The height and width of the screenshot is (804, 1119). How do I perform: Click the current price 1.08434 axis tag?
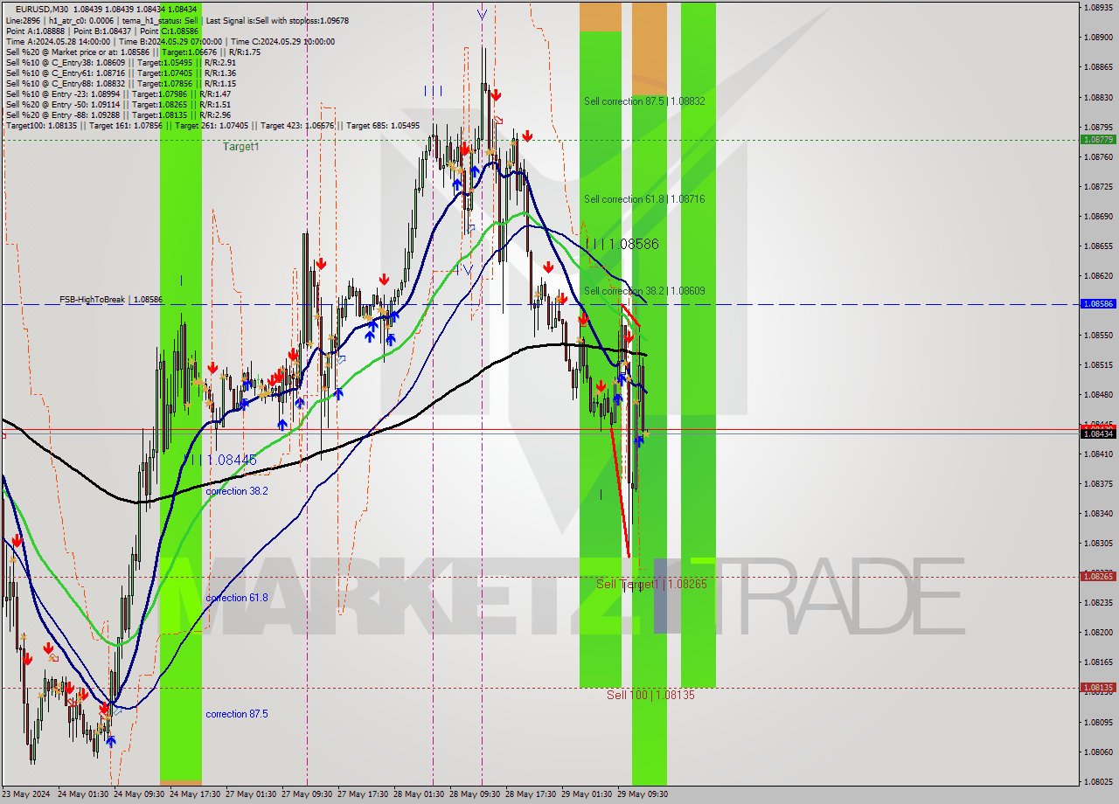[1098, 434]
